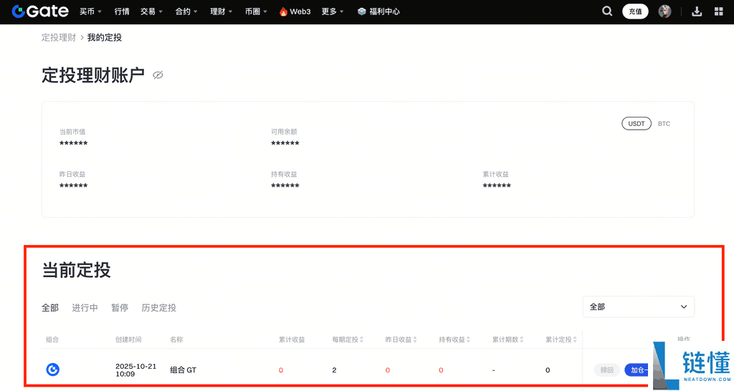The width and height of the screenshot is (734, 391).
Task: Click the 累计收益 column header
Action: pos(292,339)
